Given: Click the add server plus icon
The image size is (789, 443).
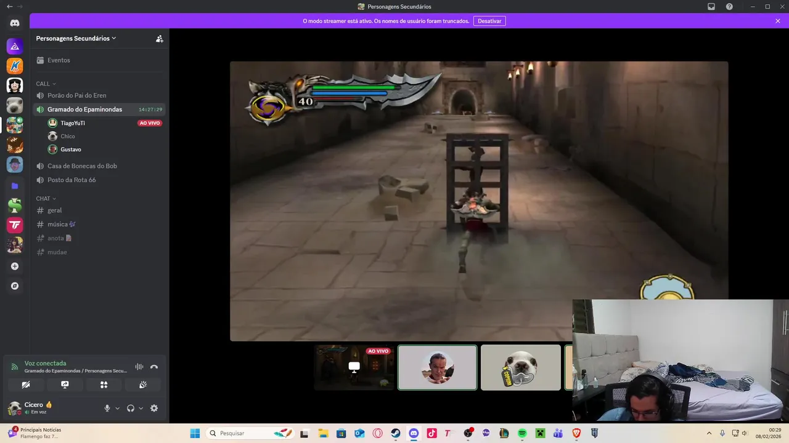Looking at the screenshot, I should point(15,266).
